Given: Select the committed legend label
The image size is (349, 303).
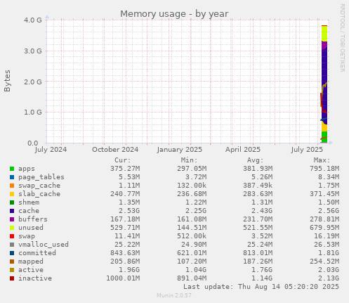Looking at the screenshot, I should pyautogui.click(x=37, y=253).
